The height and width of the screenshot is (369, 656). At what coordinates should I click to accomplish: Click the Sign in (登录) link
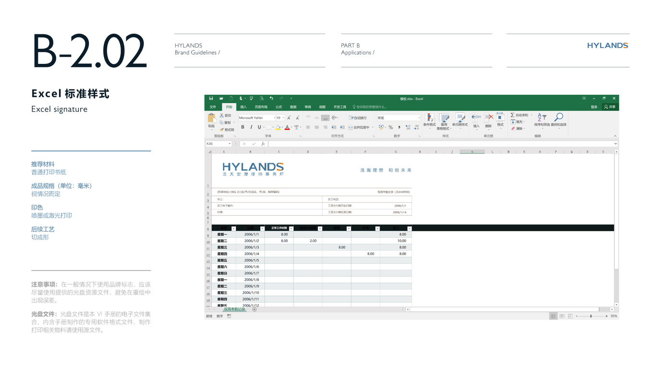594,107
